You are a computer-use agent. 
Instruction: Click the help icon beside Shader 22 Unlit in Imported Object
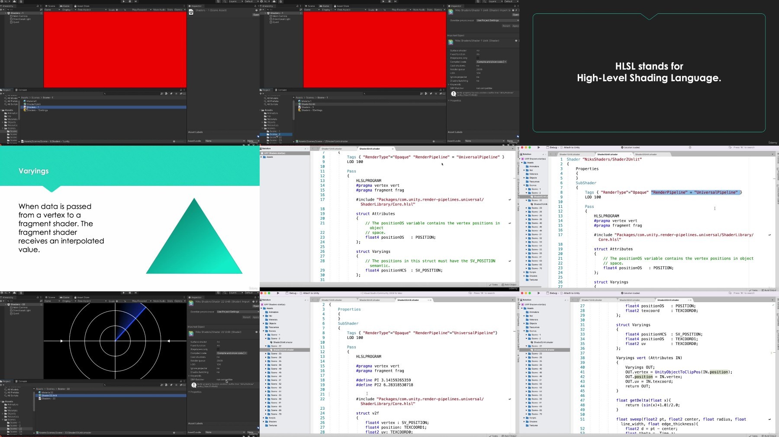coord(256,332)
